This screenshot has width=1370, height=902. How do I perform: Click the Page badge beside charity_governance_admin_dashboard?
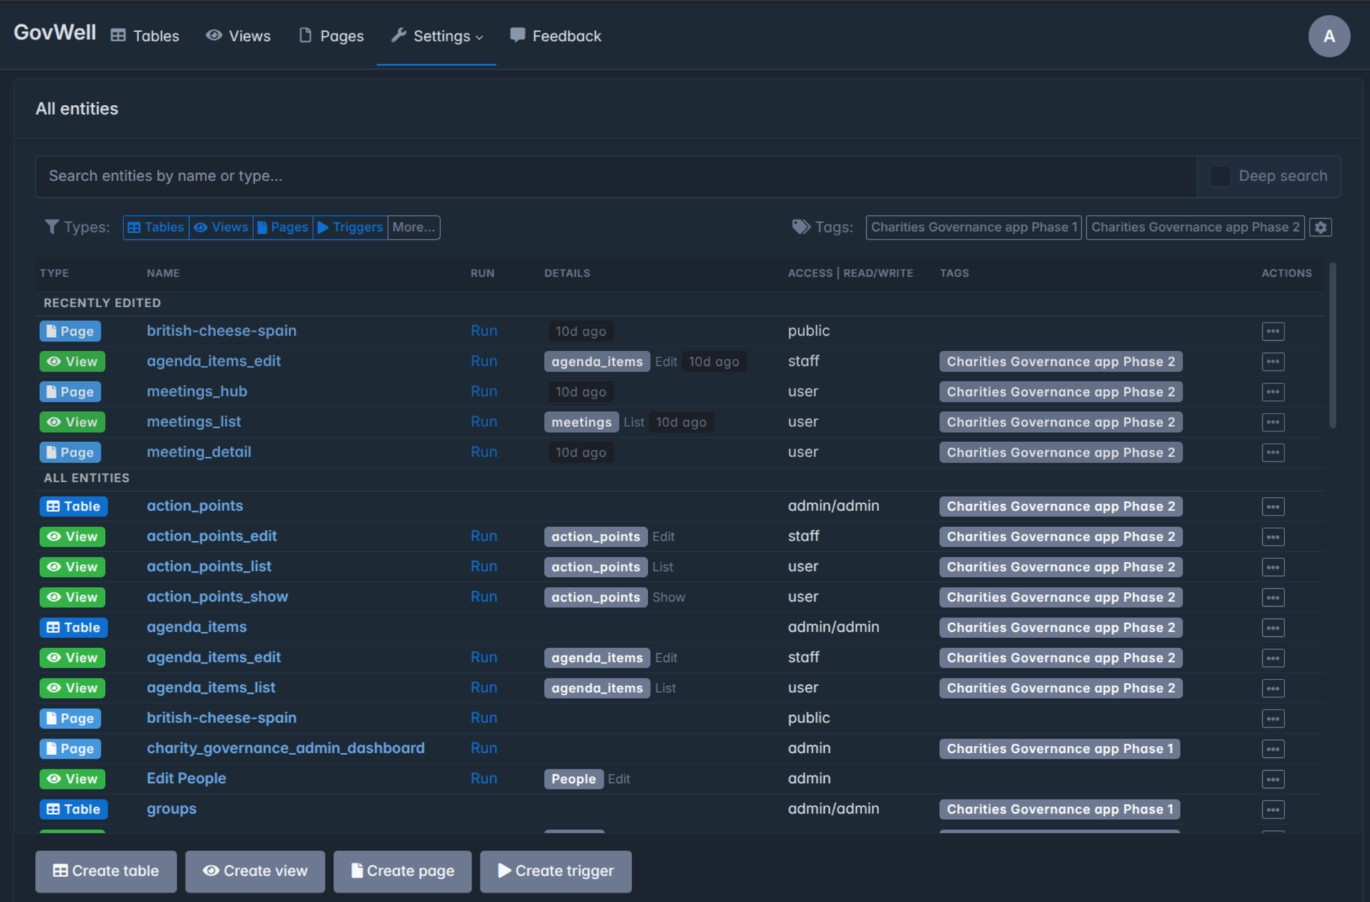click(70, 749)
